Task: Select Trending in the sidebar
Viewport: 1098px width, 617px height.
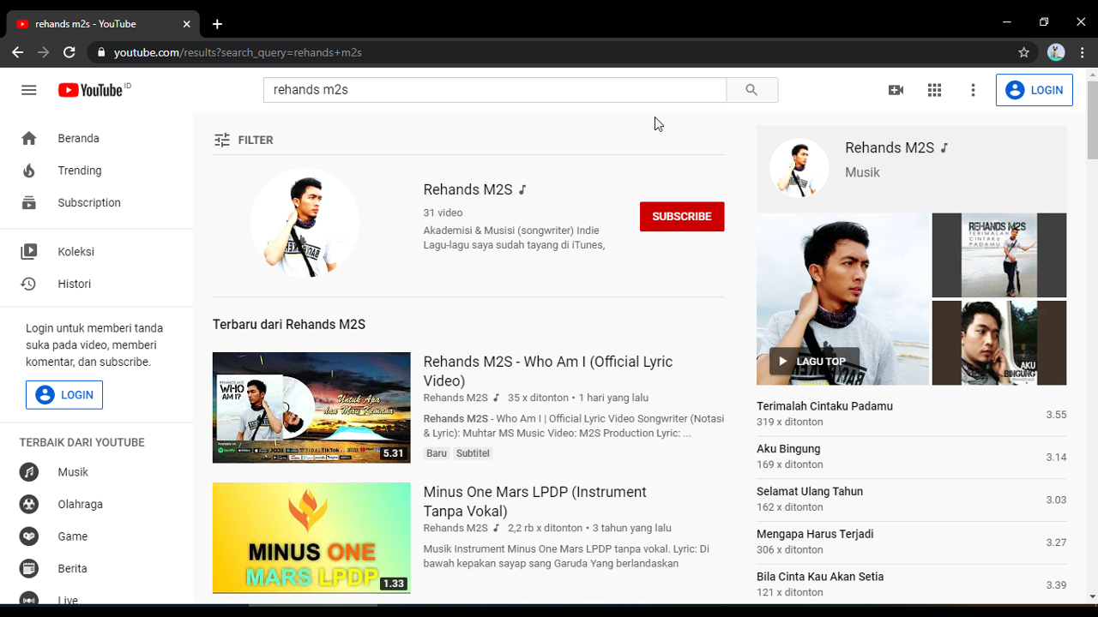Action: tap(97, 171)
